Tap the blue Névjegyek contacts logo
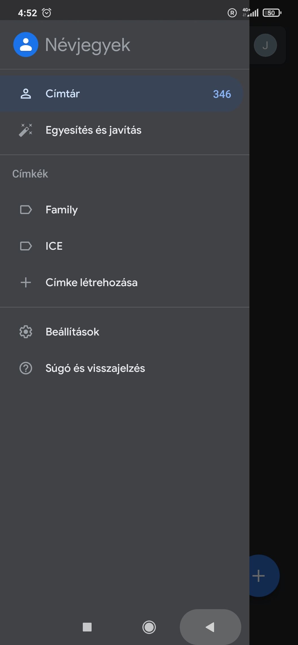The image size is (298, 645). click(x=26, y=45)
